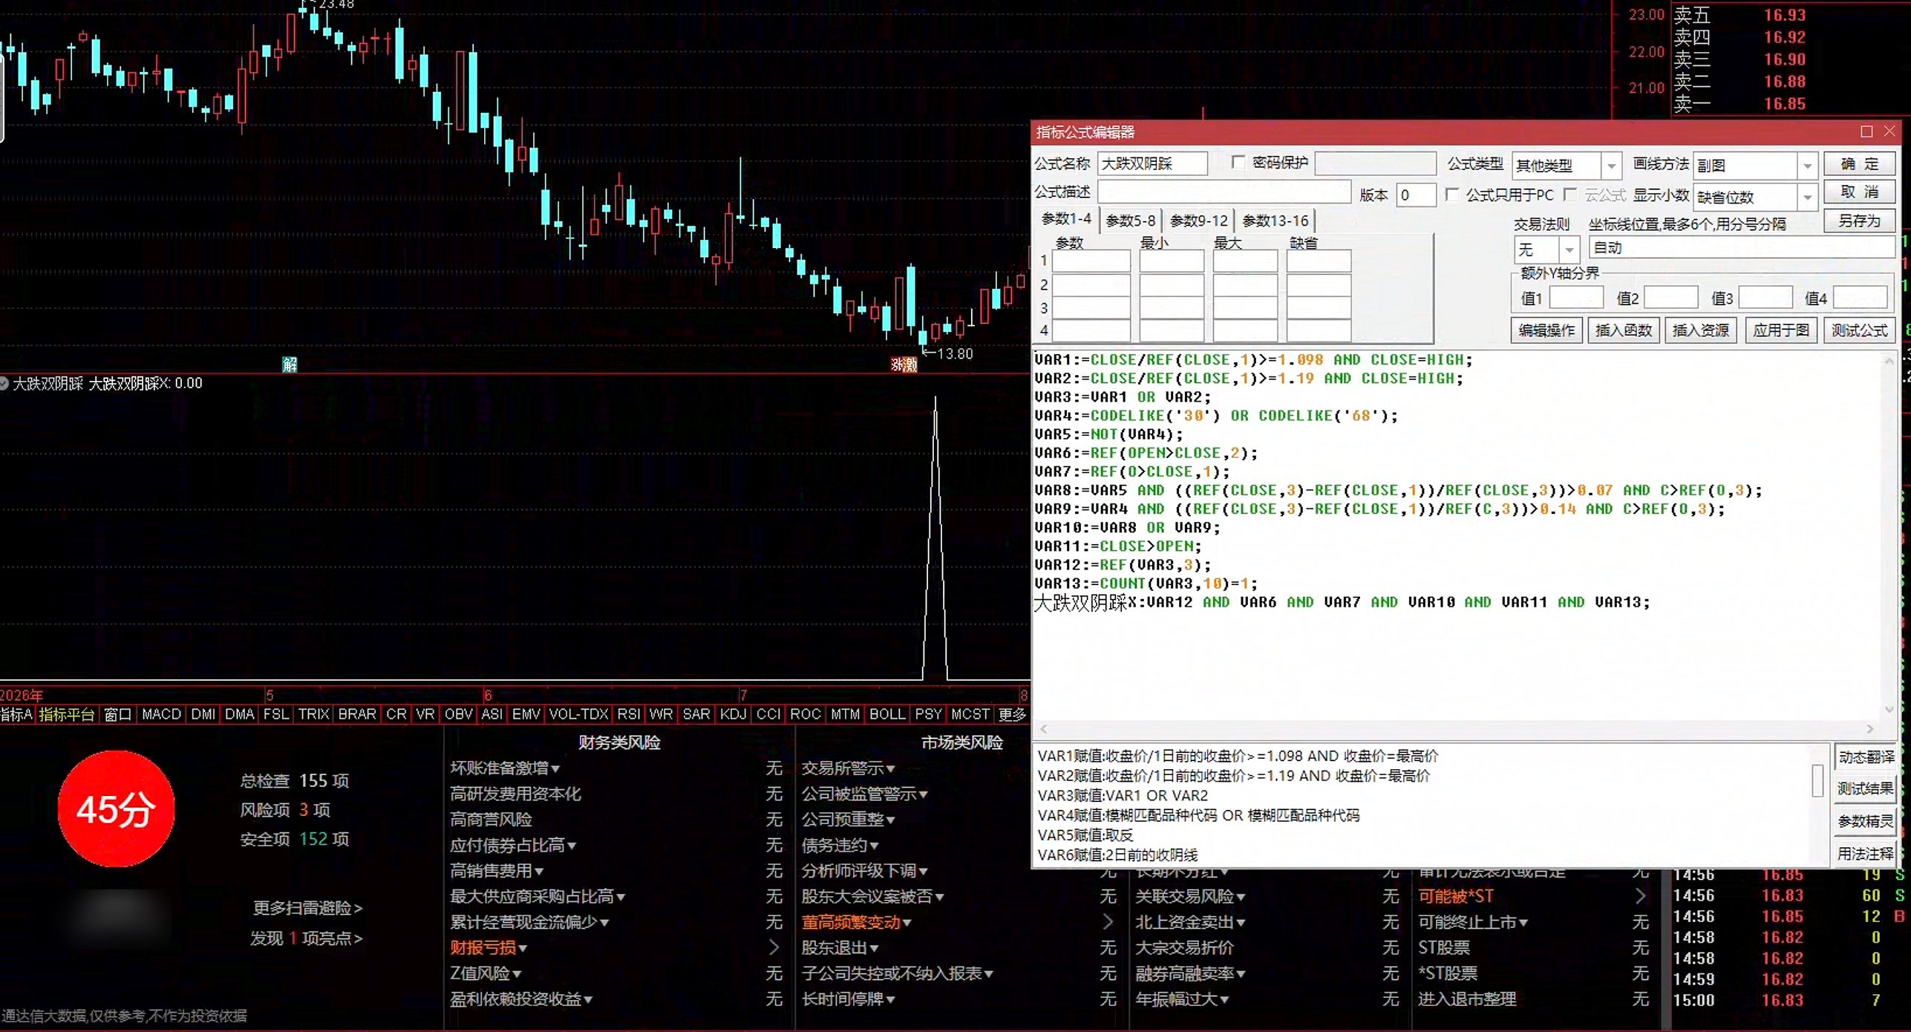Click the 坐标线位置 自动 field
The image size is (1911, 1032).
pos(1741,248)
